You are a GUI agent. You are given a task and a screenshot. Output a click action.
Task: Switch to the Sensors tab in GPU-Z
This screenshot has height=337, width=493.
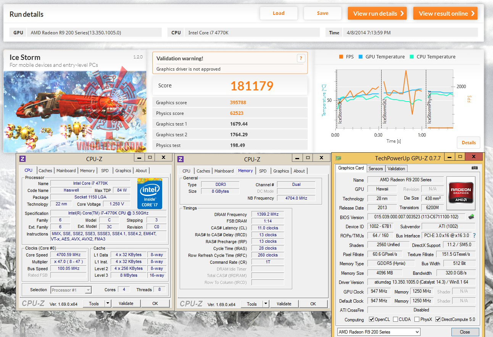pyautogui.click(x=376, y=168)
